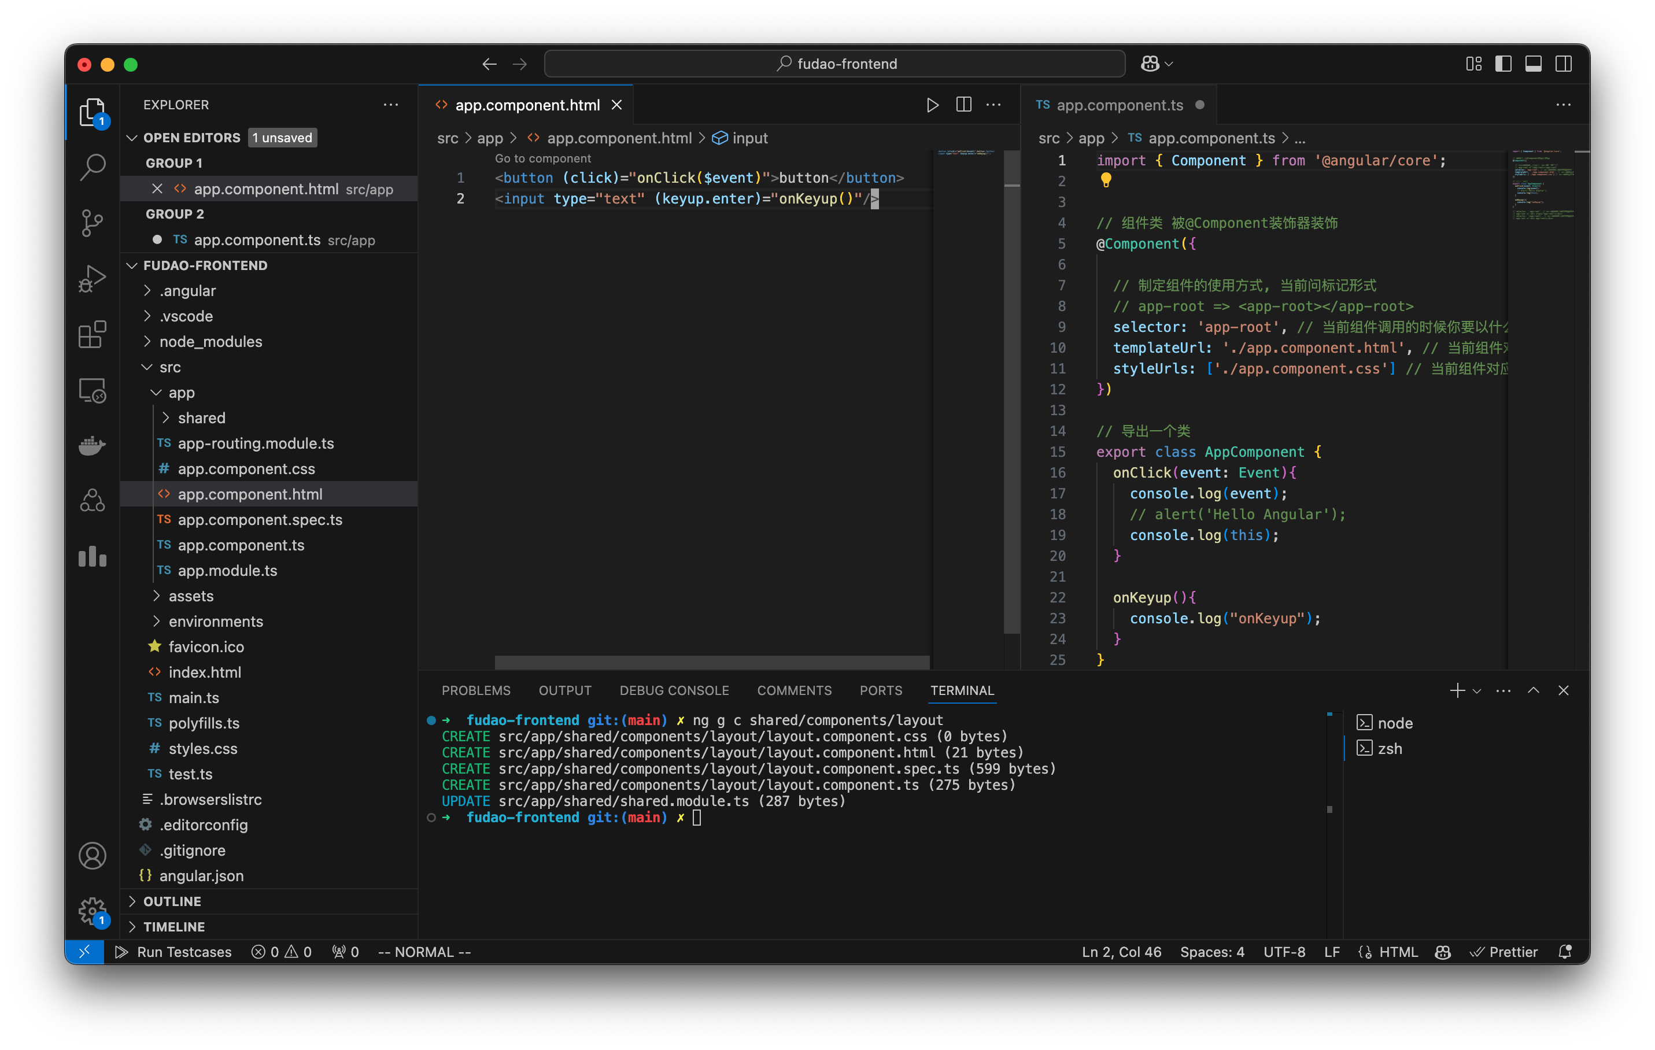The image size is (1655, 1050).
Task: Open the Remote Explorer view
Action: coord(93,390)
